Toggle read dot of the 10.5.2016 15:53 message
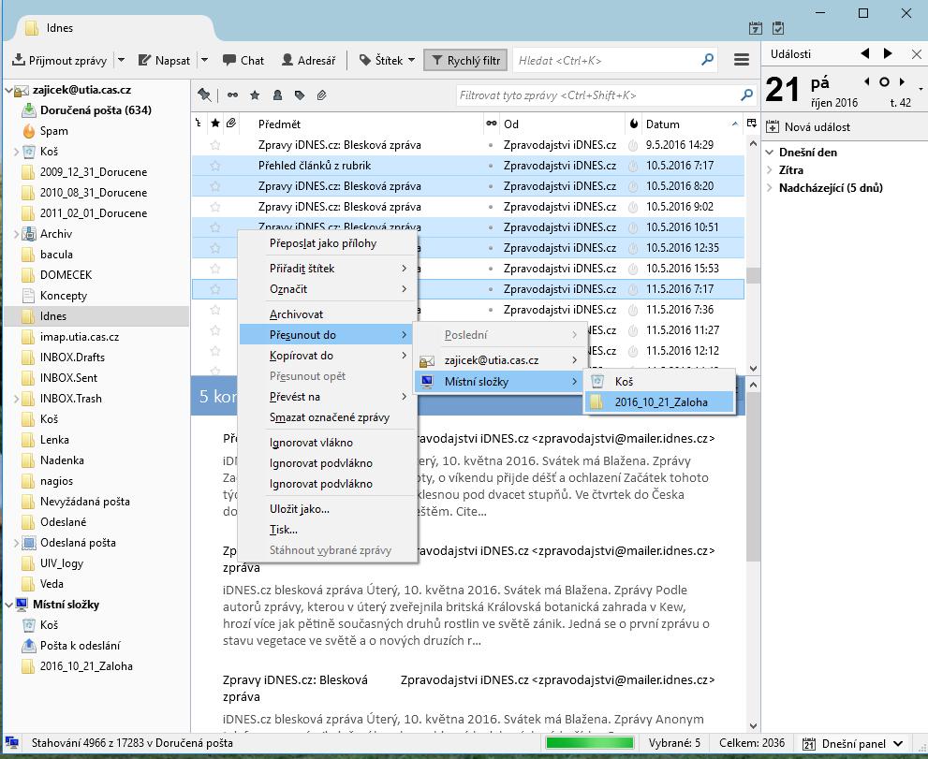This screenshot has height=759, width=928. point(491,269)
